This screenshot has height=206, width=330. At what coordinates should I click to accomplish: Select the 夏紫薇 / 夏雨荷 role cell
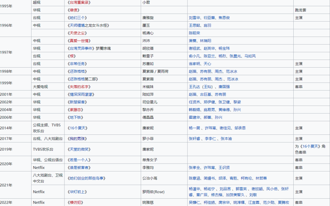(164, 71)
